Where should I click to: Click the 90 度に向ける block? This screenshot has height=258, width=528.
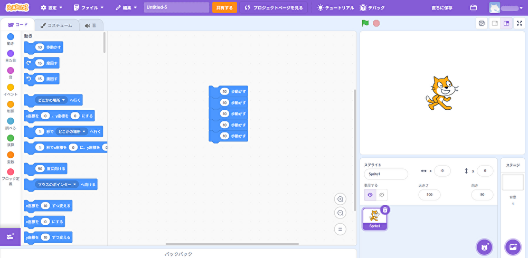tap(45, 169)
